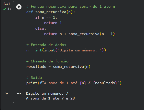Open the output options three-dots menu
The image size is (144, 110).
point(19,94)
